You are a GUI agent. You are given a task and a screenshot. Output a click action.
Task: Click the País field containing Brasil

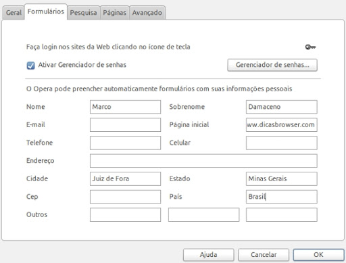(x=282, y=197)
